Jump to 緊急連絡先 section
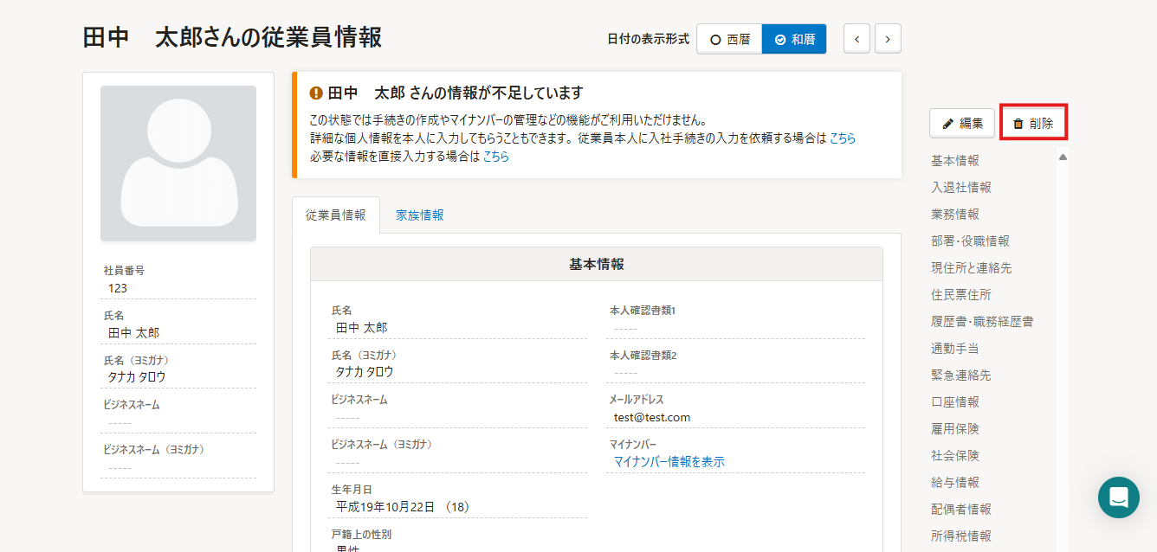 (x=961, y=375)
